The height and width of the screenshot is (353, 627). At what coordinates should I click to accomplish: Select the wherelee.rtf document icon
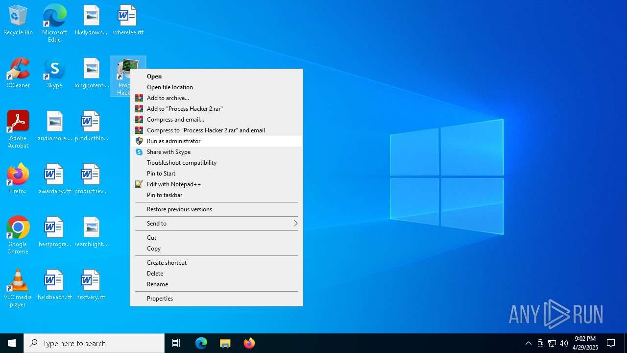128,20
